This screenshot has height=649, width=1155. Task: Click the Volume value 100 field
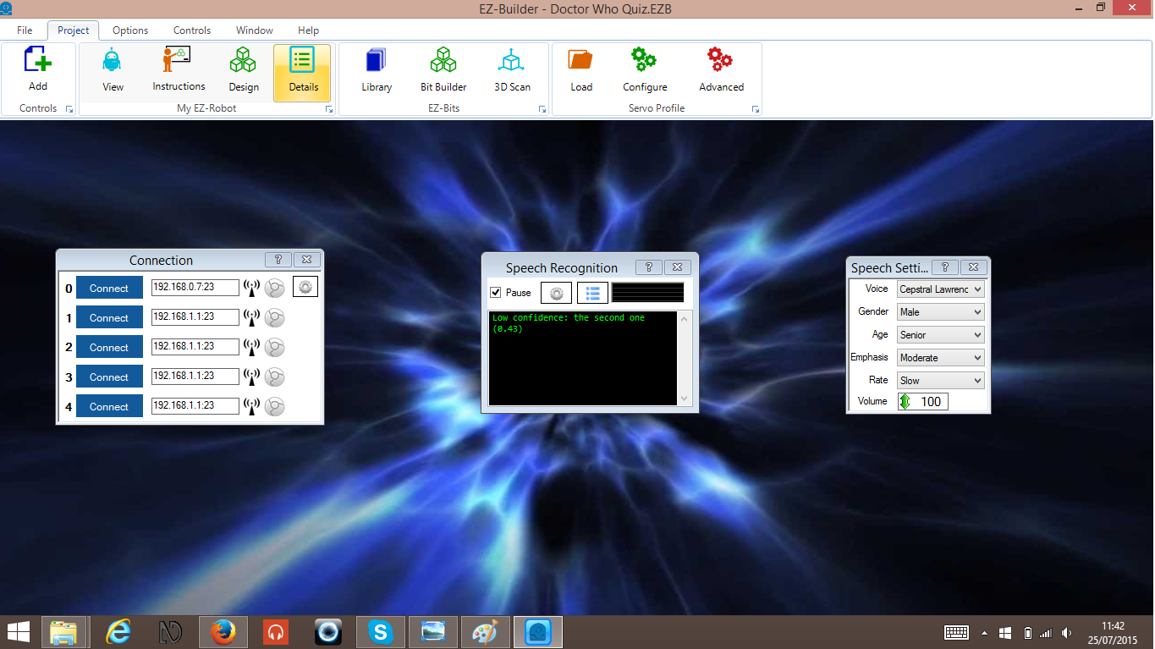click(x=930, y=402)
